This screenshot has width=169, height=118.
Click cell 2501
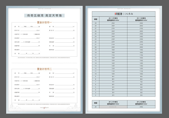(113, 34)
